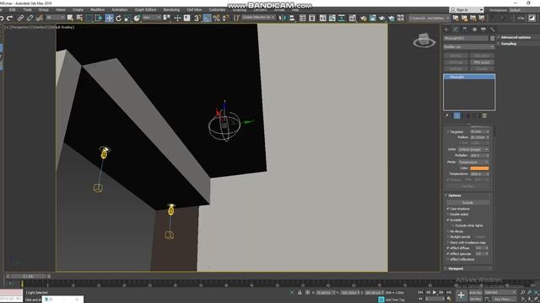Toggle No decay checkbox
This screenshot has width=540, height=303.
[448, 231]
